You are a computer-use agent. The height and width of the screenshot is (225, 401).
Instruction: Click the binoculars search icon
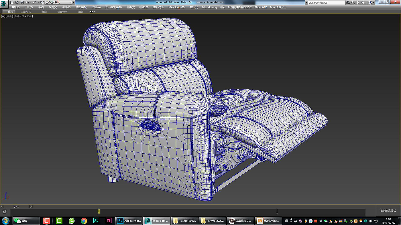coord(348,3)
